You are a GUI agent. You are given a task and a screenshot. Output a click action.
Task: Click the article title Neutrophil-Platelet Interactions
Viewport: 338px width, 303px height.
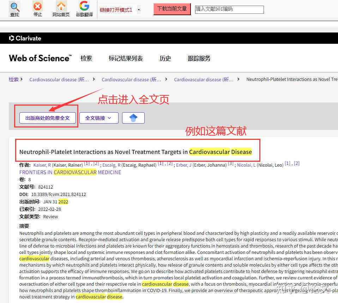pyautogui.click(x=135, y=152)
